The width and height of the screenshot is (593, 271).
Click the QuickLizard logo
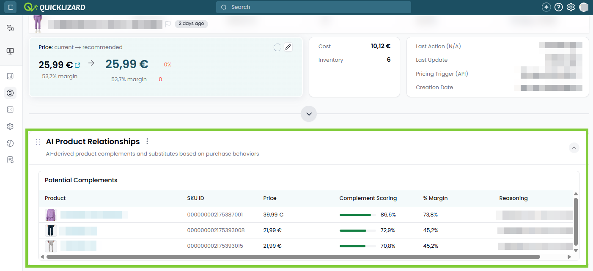55,7
